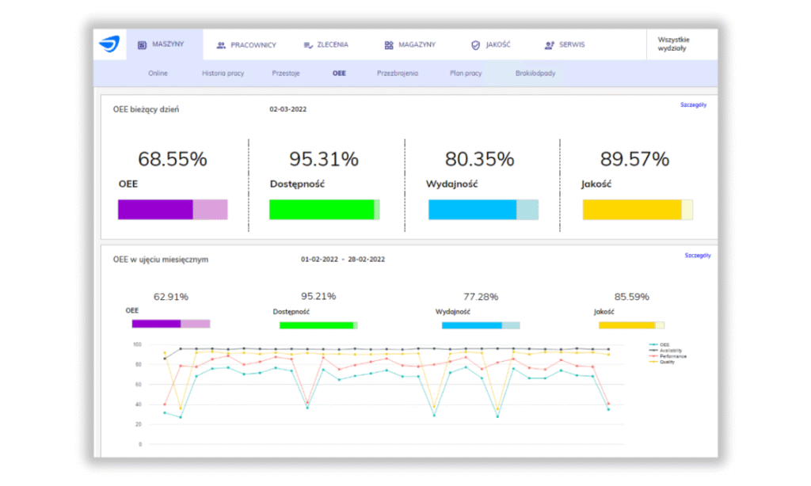
Task: Open Szczegóły link for monthly OEE
Action: tap(697, 256)
